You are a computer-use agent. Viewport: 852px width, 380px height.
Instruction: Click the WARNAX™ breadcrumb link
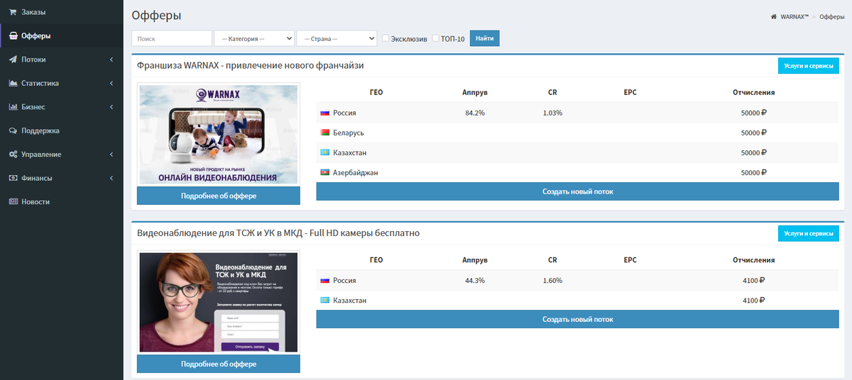[x=794, y=16]
